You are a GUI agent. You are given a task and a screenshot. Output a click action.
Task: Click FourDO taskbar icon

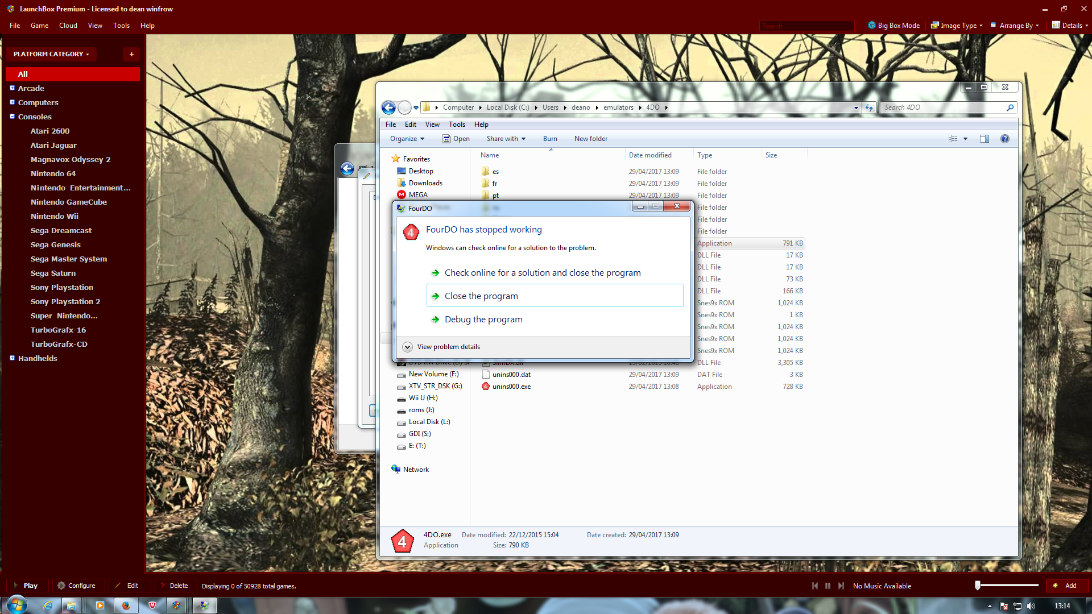pyautogui.click(x=204, y=605)
